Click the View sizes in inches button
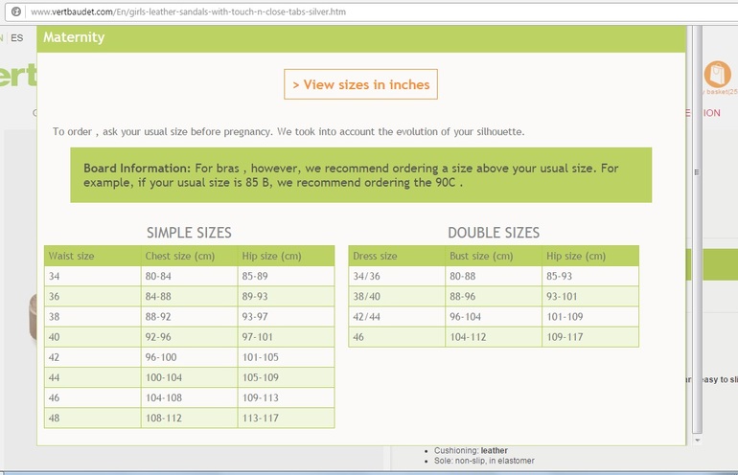This screenshot has height=475, width=738. pos(360,84)
